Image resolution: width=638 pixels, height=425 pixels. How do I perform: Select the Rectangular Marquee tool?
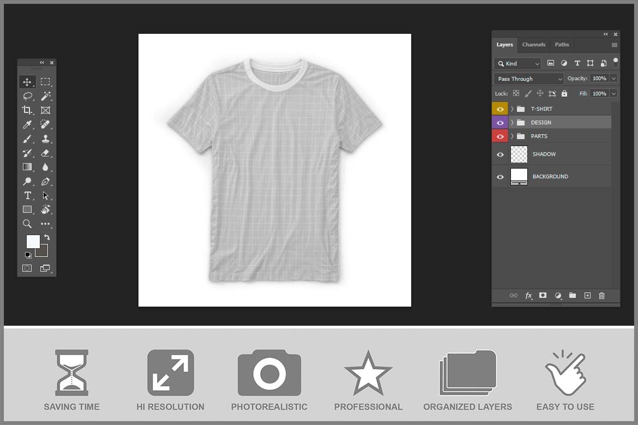[45, 82]
